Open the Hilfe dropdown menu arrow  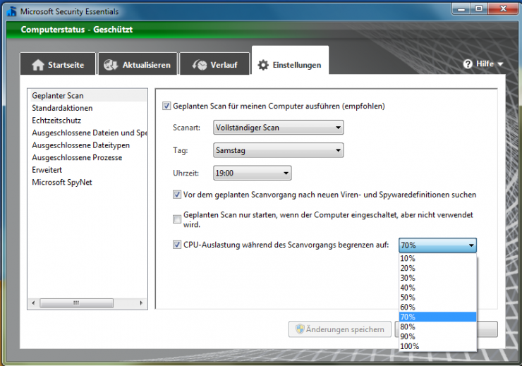(500, 64)
